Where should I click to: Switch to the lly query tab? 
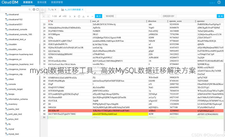pos(52,10)
